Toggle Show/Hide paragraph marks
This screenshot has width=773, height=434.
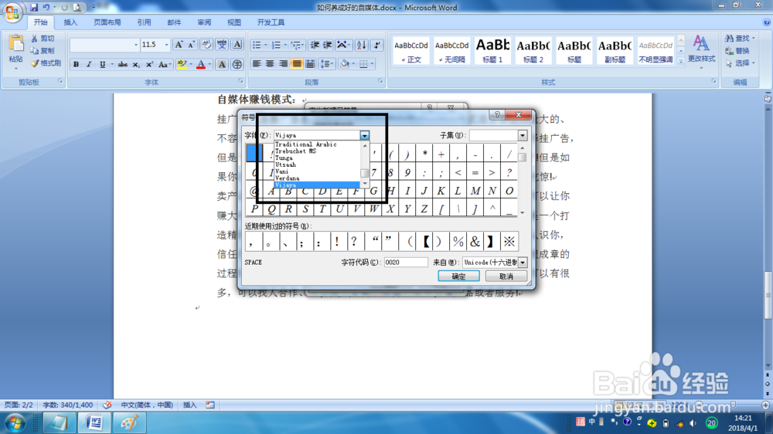[377, 45]
